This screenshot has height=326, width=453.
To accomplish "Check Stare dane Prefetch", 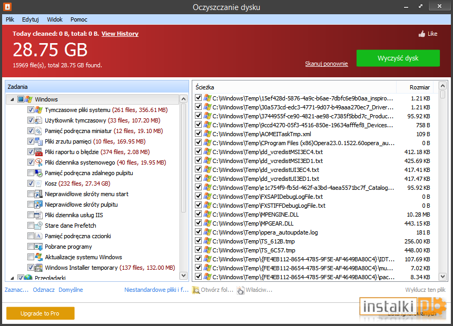I will tap(31, 226).
